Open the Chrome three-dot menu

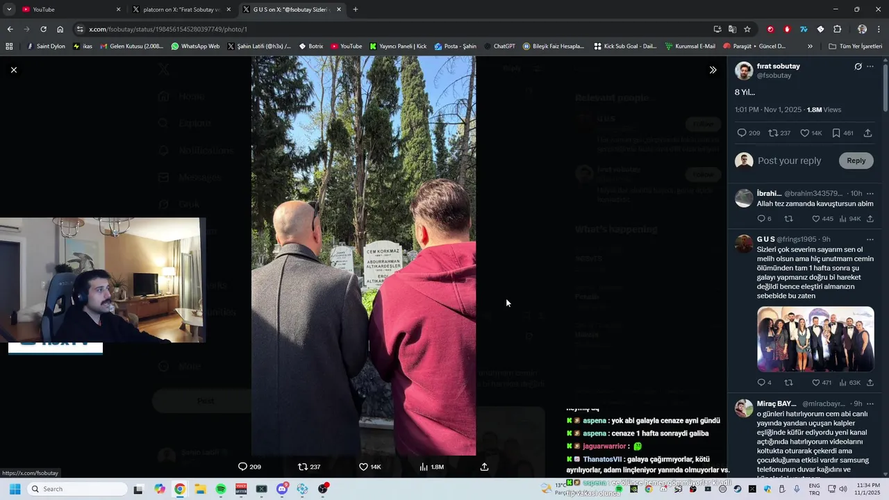pyautogui.click(x=879, y=29)
